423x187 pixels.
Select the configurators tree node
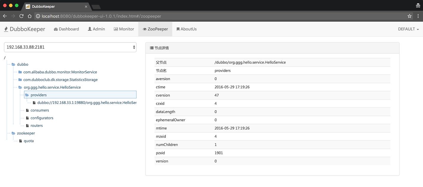42,118
